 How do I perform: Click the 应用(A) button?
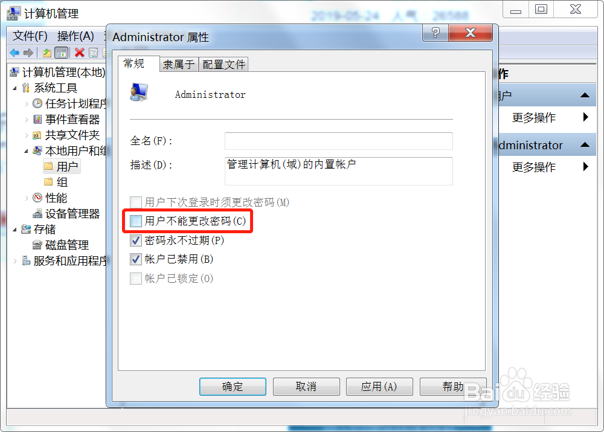tap(379, 387)
